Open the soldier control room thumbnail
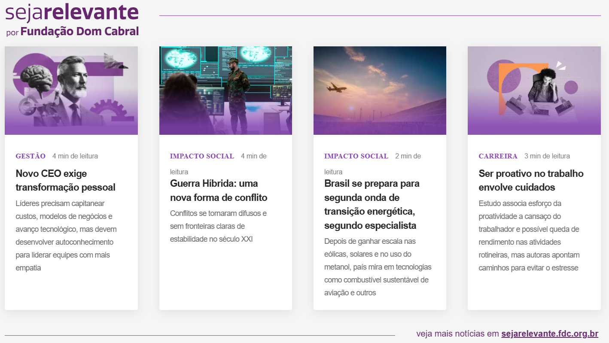 coord(225,91)
